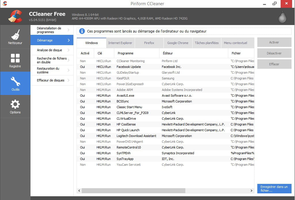This screenshot has height=200, width=295.
Task: Select the RemoteControl10 entry
Action: pos(165,147)
